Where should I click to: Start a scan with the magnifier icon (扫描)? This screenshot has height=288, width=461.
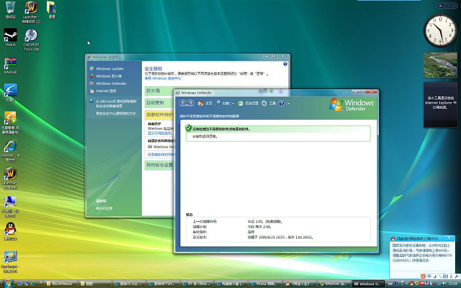tap(222, 103)
